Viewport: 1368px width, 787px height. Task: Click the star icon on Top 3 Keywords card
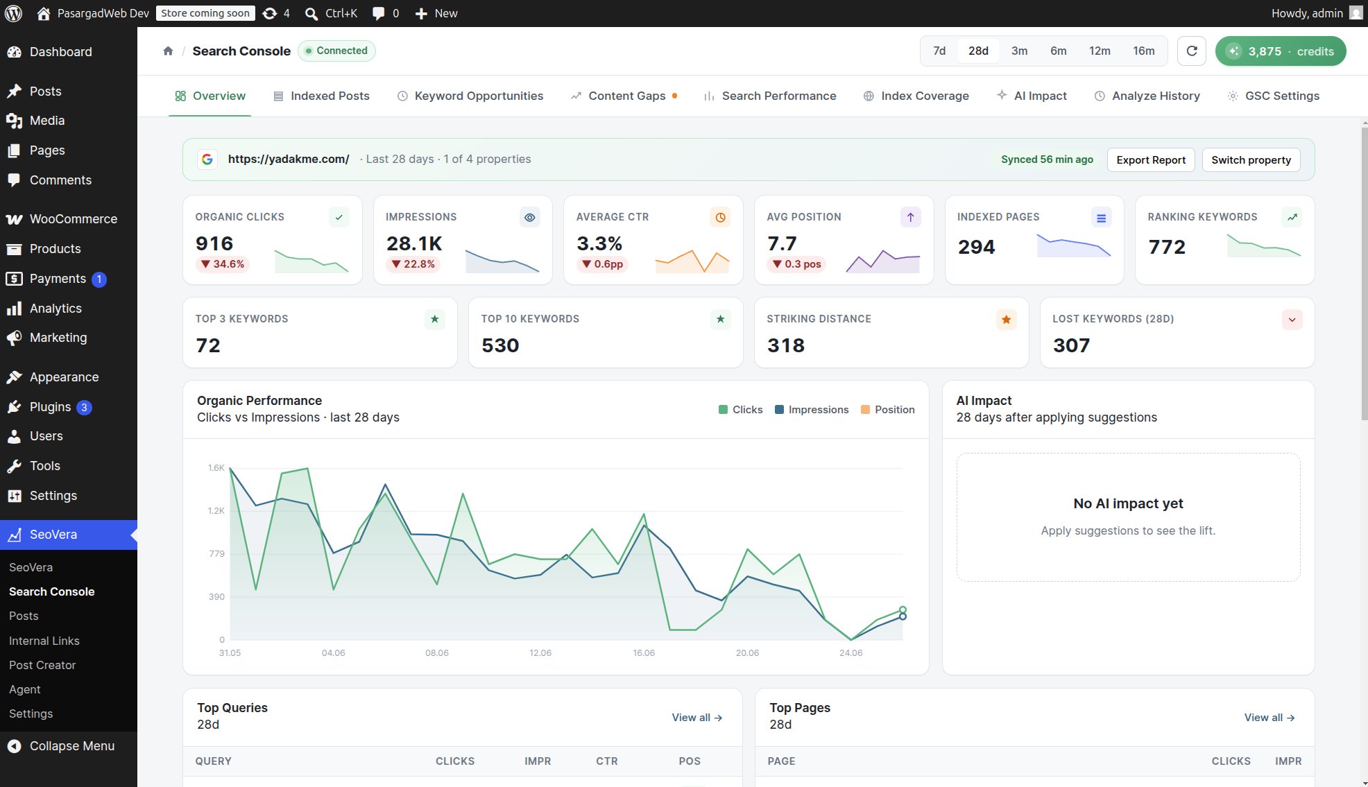click(434, 319)
